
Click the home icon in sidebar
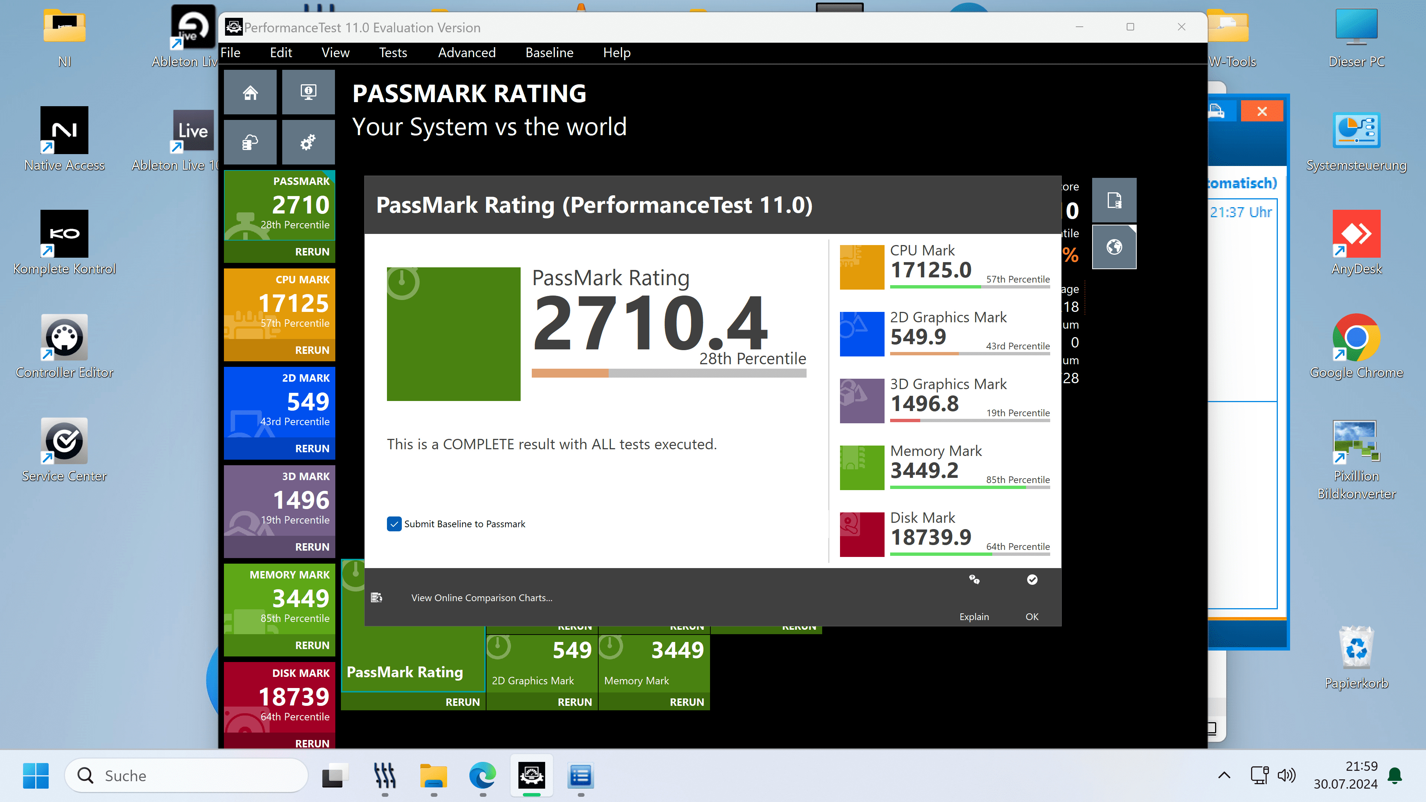point(250,92)
